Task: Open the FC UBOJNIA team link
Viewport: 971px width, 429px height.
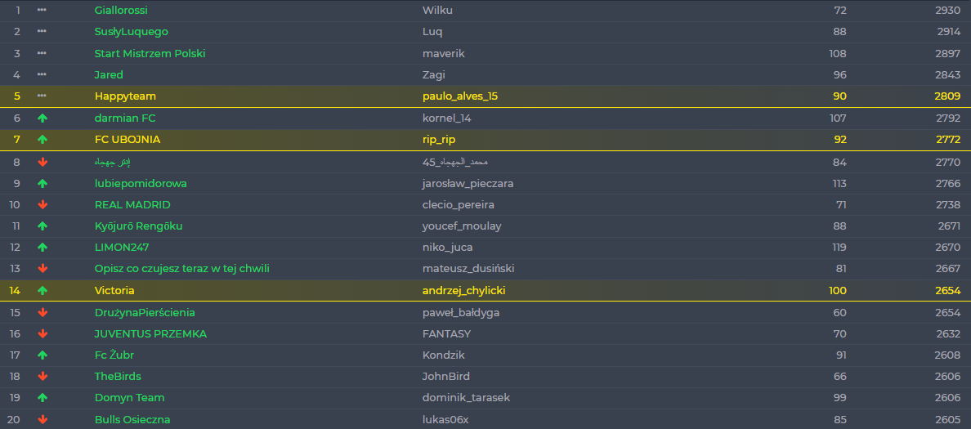Action: (x=128, y=140)
